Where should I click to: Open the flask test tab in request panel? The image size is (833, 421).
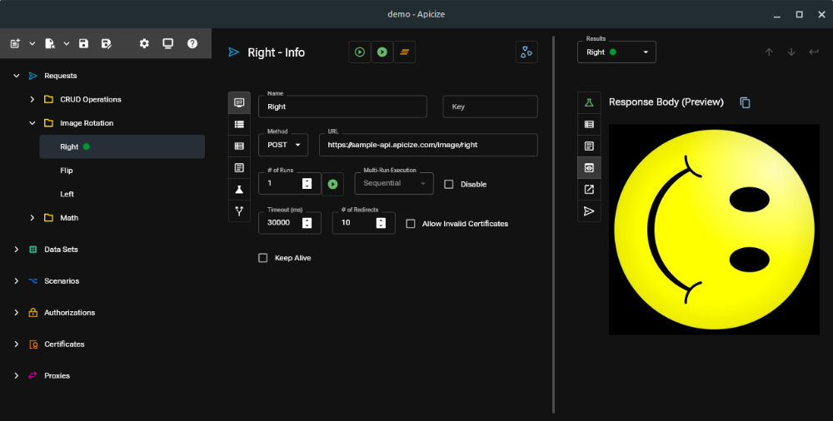tap(239, 190)
